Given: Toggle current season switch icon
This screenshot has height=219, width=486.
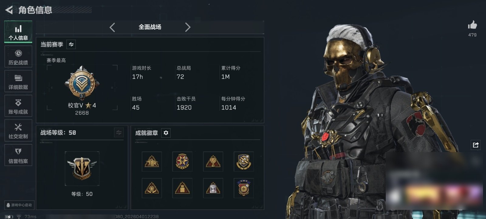Looking at the screenshot, I should (71, 44).
